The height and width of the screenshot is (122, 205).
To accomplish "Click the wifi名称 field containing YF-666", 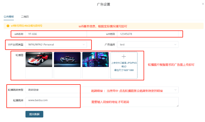I will point(56,34).
